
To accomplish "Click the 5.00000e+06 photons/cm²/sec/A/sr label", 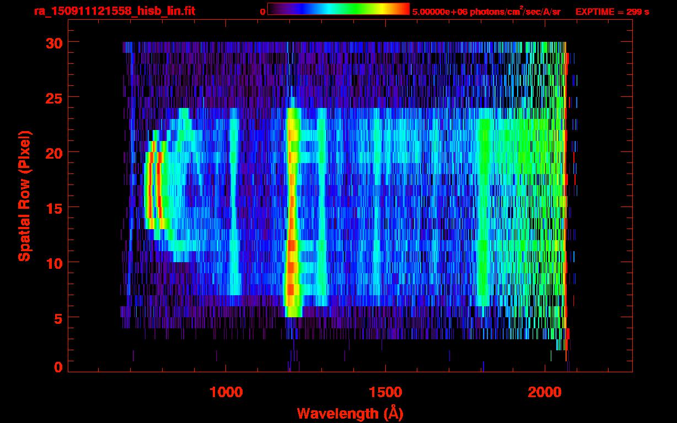I will coord(486,11).
